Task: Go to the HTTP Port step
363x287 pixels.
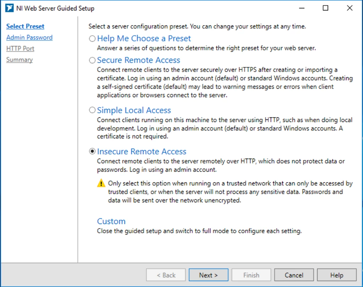Action: pyautogui.click(x=20, y=49)
